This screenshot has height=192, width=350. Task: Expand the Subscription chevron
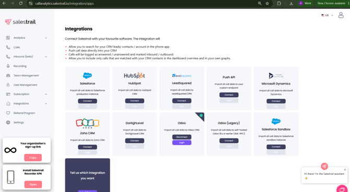(x=46, y=94)
